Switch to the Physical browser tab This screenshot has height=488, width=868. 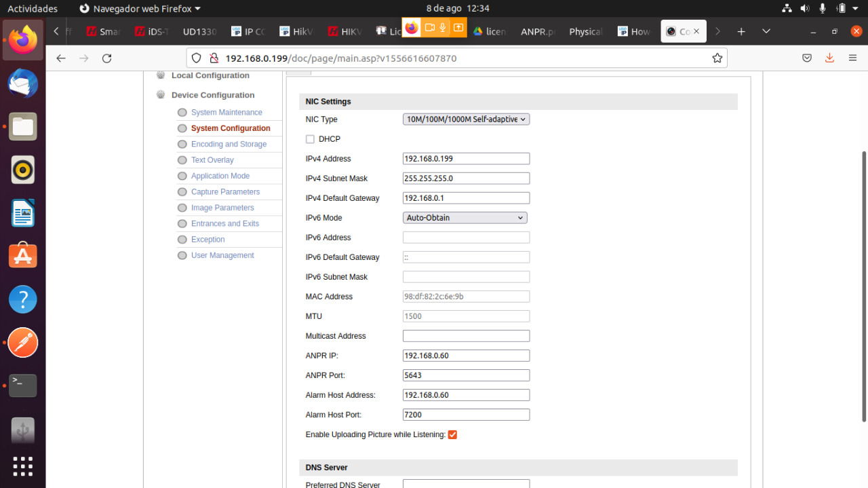[x=585, y=32]
